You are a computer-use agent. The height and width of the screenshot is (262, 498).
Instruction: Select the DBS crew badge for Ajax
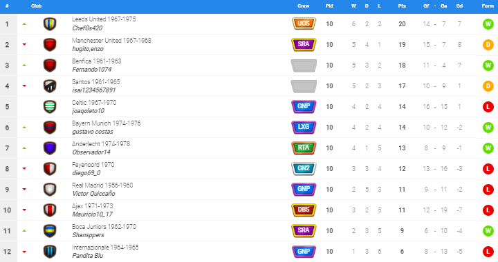(304, 210)
